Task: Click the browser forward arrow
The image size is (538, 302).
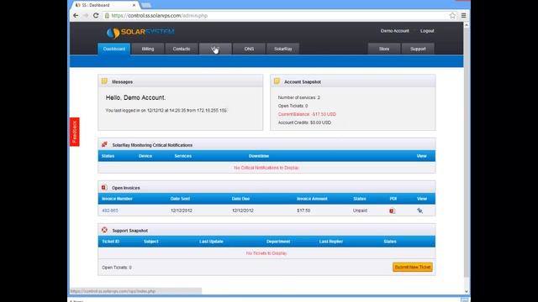Action: (86, 15)
